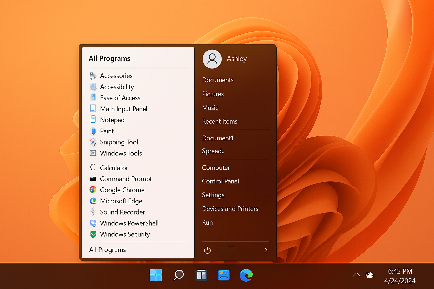Open the Snipping Tool
Viewport: 434px width, 289px height.
(x=119, y=142)
